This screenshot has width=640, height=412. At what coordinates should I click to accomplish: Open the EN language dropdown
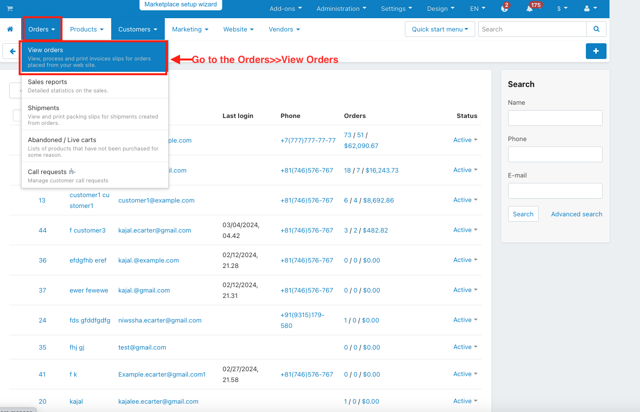tap(477, 9)
